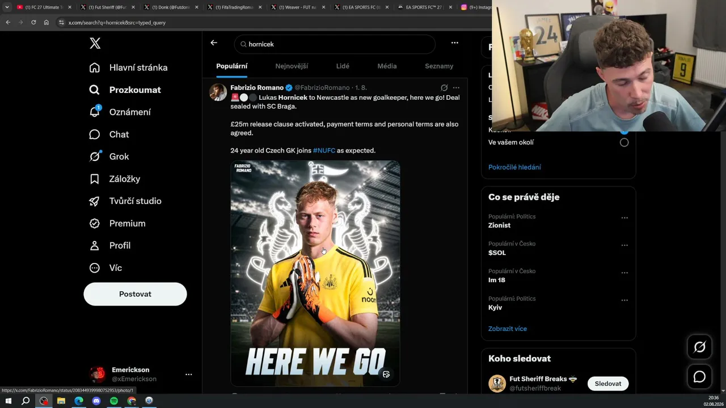Screen dimensions: 726x408
Task: Close the FC 27 Ultimate YouTube tab
Action: tap(70, 7)
